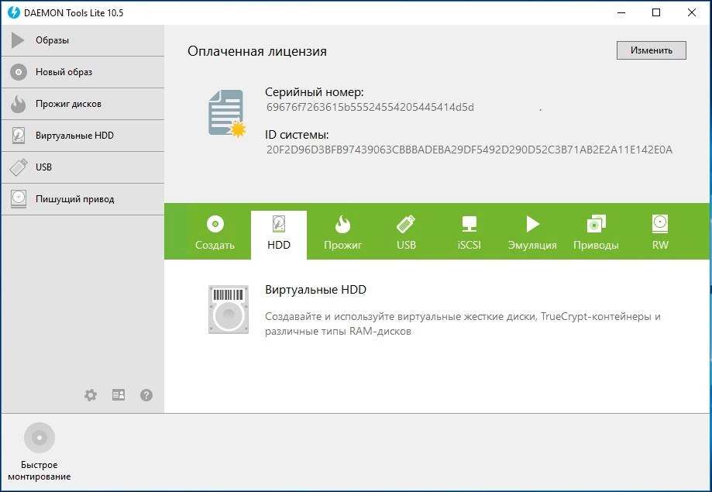Click the network monitor icon above iSCSI
Image resolution: width=712 pixels, height=492 pixels.
point(469,224)
